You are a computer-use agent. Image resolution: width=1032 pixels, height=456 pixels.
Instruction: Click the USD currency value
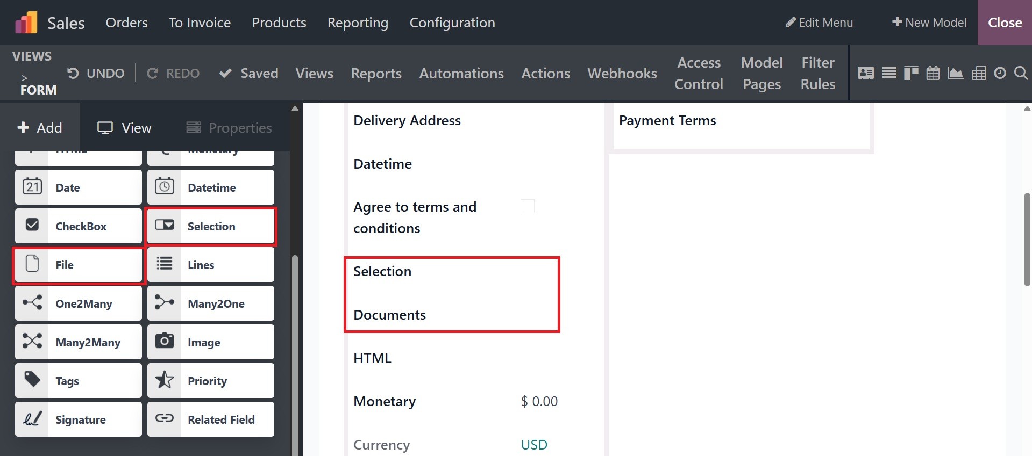coord(534,445)
